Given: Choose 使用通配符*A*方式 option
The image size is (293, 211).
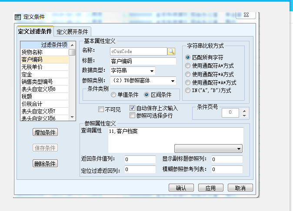Looking at the screenshot, I should pos(188,82).
